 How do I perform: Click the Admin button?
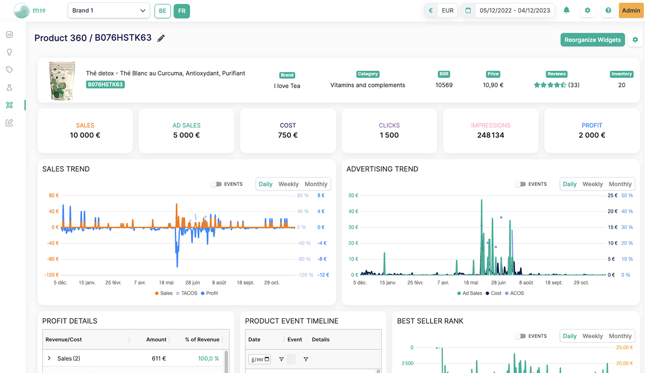click(631, 11)
